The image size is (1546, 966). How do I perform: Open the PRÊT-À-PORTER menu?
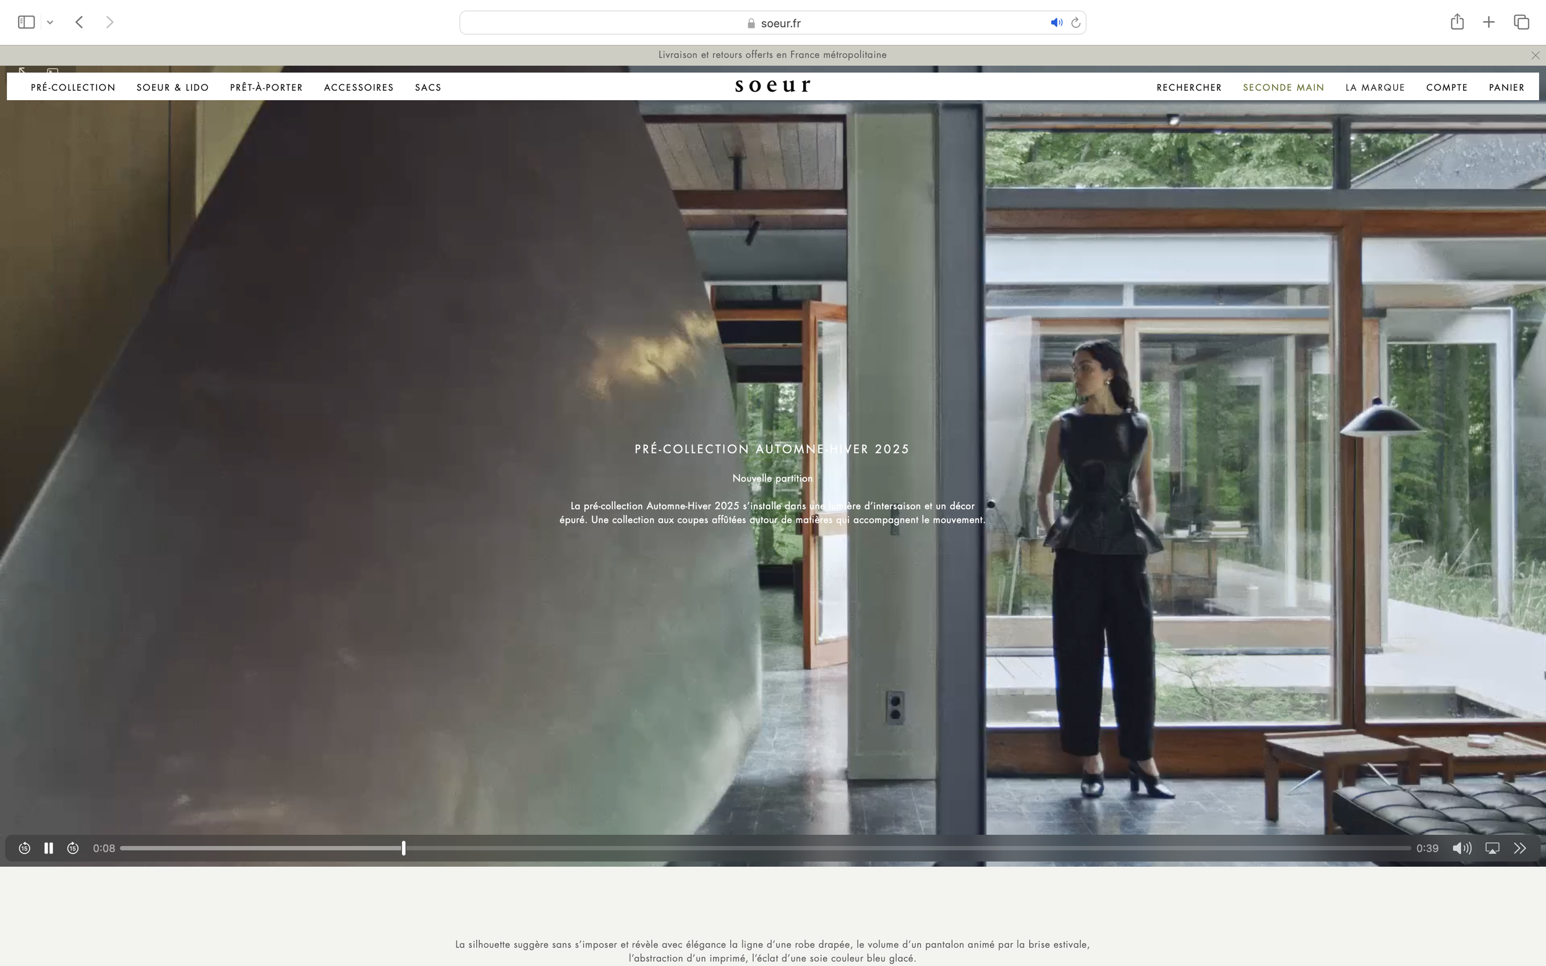pyautogui.click(x=266, y=88)
